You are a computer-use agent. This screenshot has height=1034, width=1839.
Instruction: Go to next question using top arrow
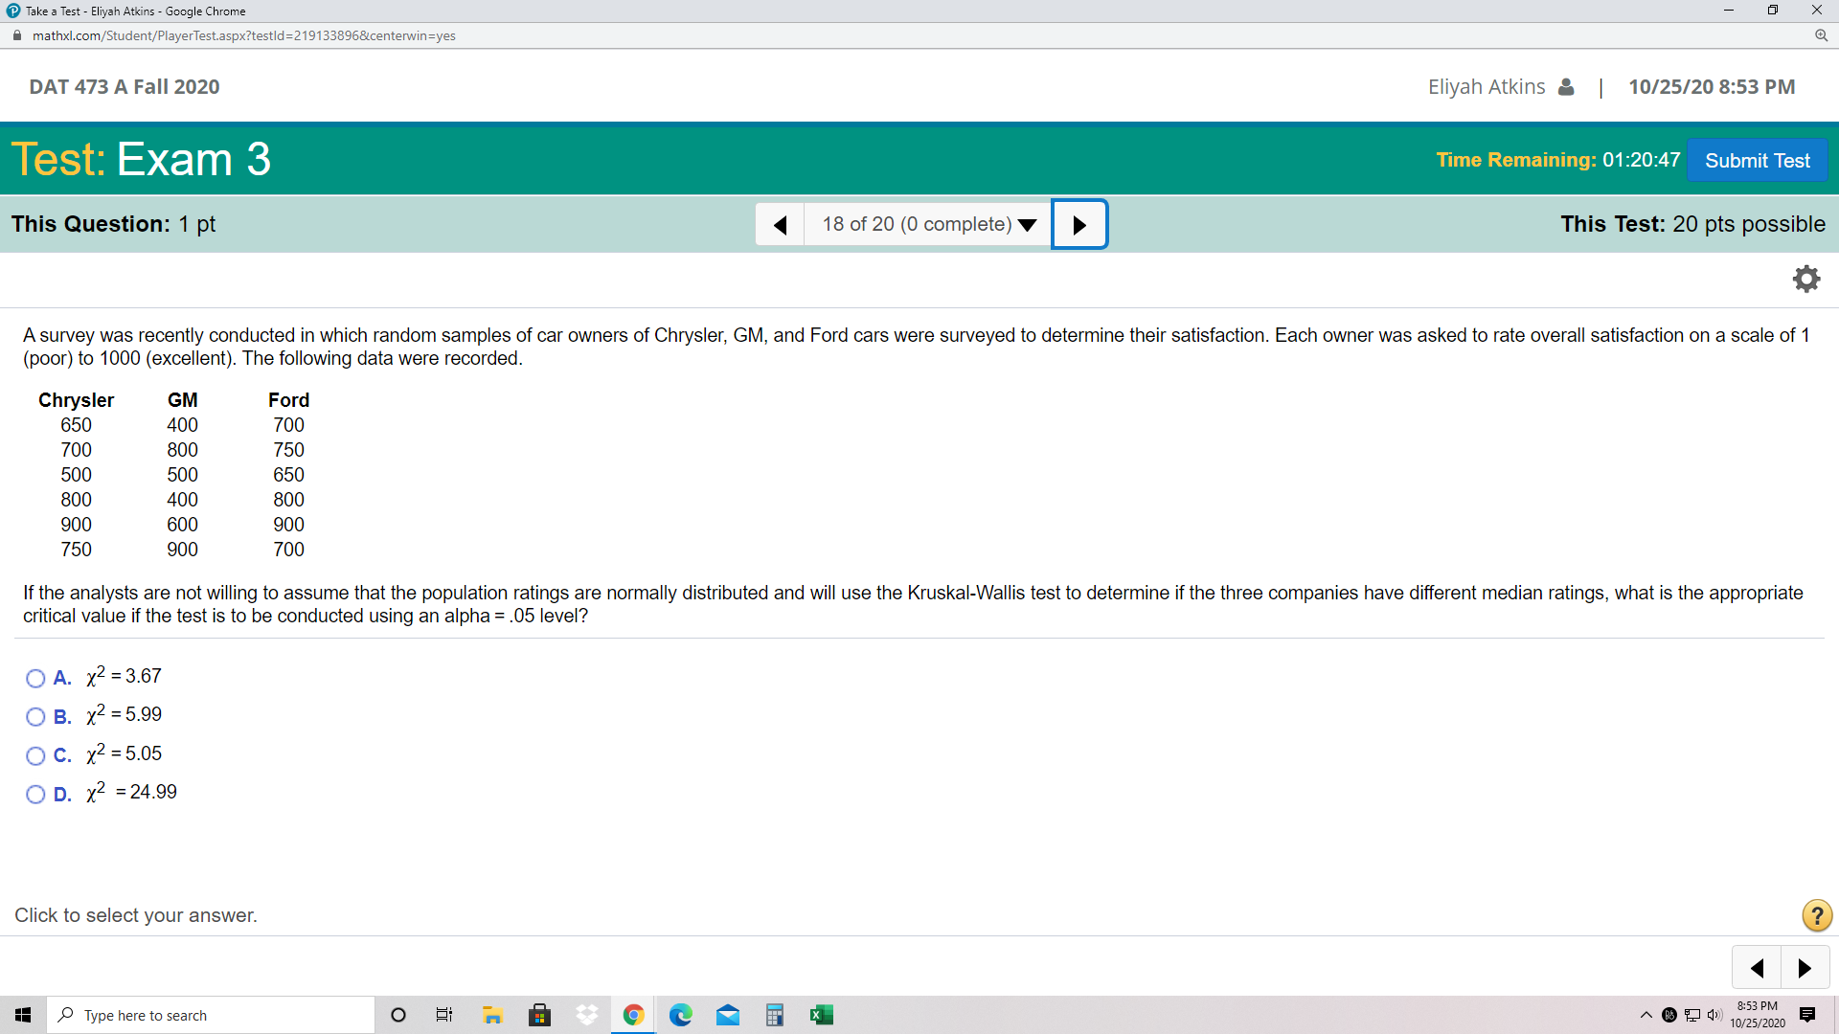(1079, 224)
